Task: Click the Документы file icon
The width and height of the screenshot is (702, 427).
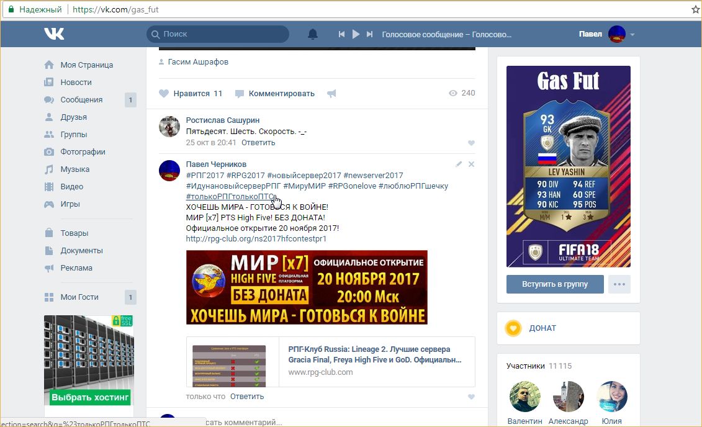Action: [x=49, y=251]
